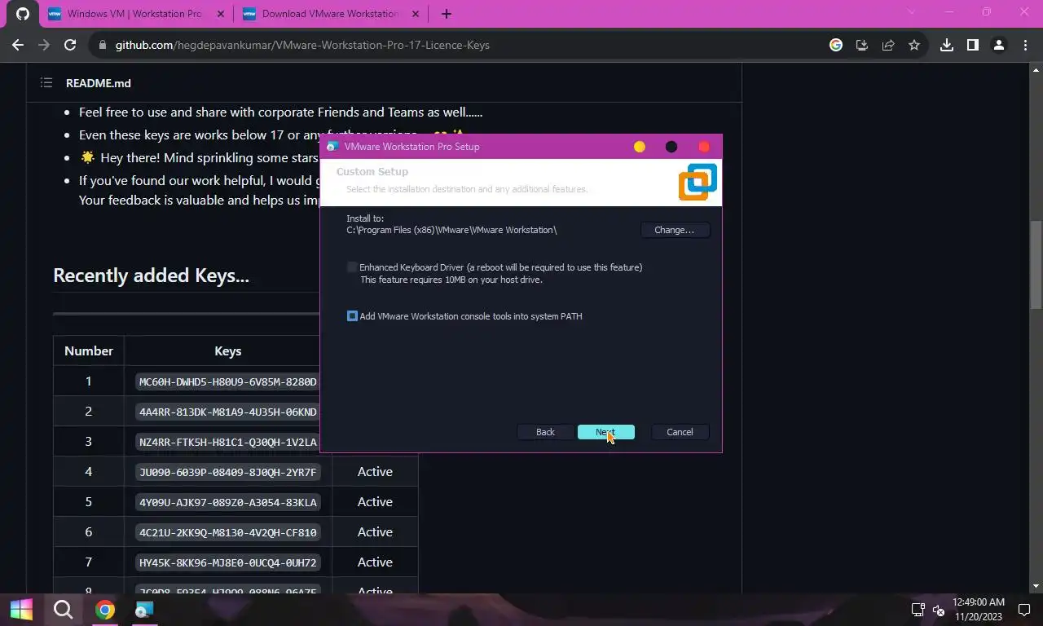This screenshot has height=626, width=1043.
Task: Click key 4A4RR-813DK-M81A9-4U35H-06KND
Action: point(228,412)
